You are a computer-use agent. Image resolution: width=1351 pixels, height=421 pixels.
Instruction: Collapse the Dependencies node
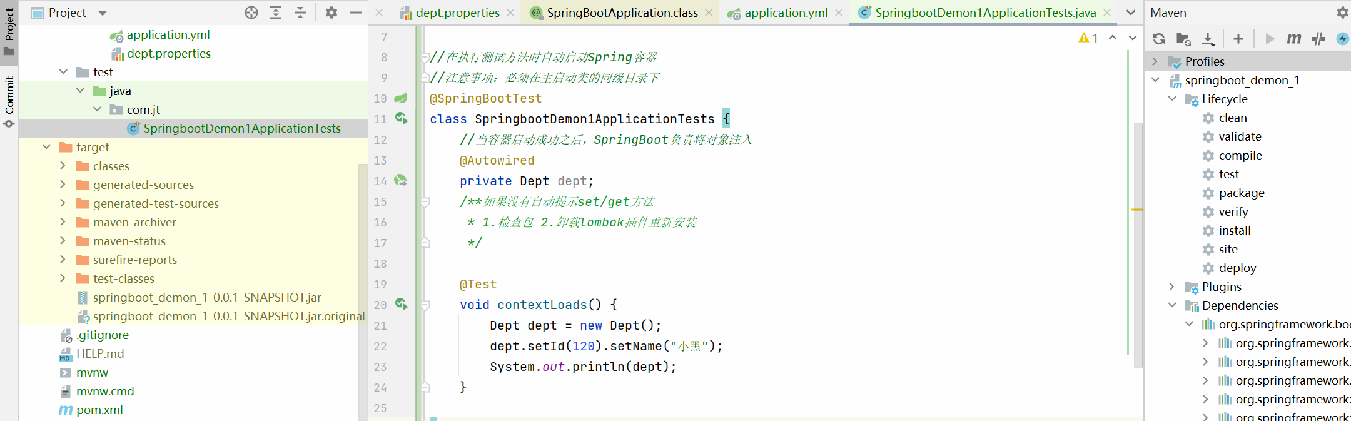tap(1172, 305)
